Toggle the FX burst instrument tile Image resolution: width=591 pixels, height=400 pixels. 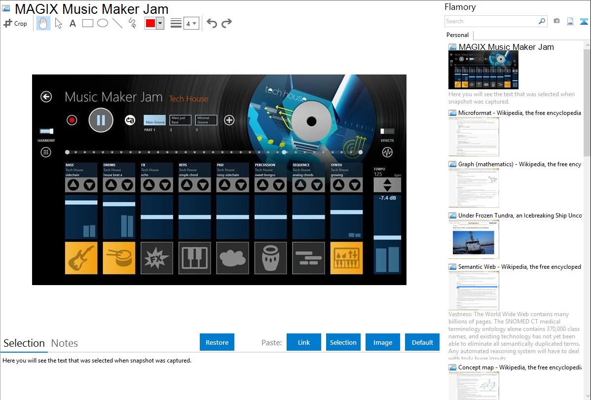(157, 258)
